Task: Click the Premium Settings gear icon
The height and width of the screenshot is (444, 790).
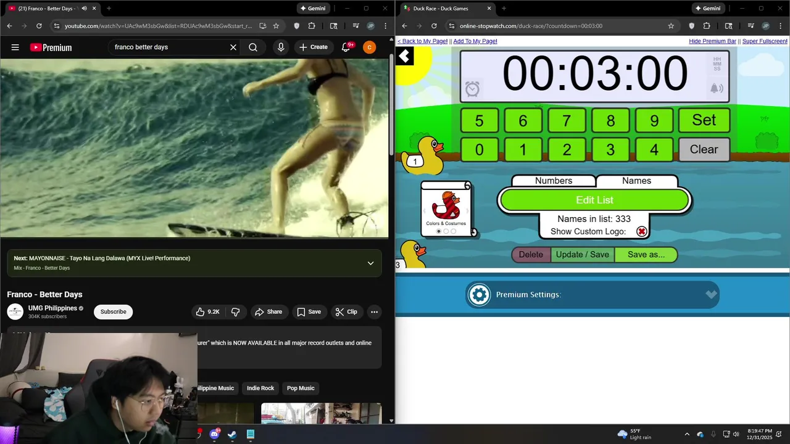Action: pos(479,295)
